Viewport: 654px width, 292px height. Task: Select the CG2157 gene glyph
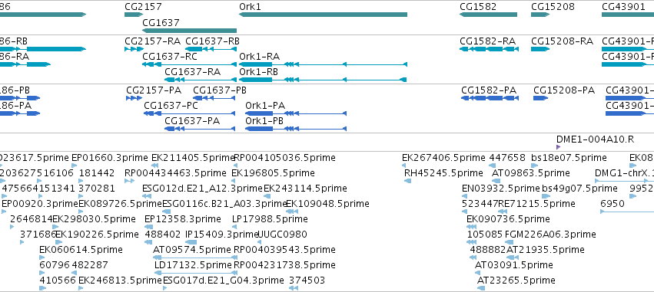pos(134,15)
